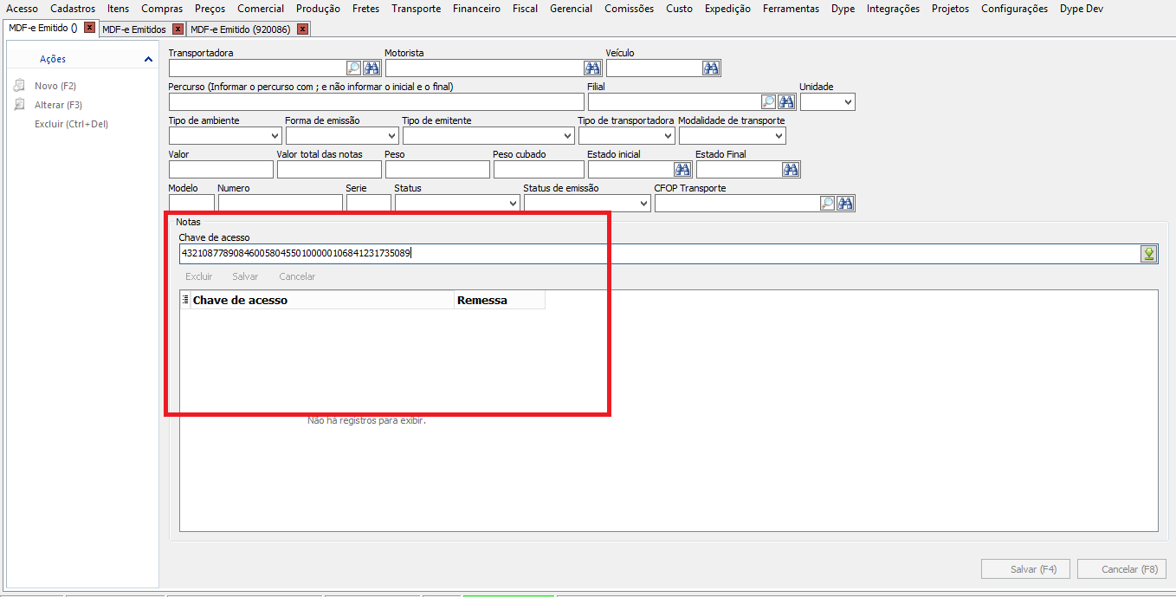
Task: Close the MDF-e Emitido (920086) tab
Action: pyautogui.click(x=302, y=29)
